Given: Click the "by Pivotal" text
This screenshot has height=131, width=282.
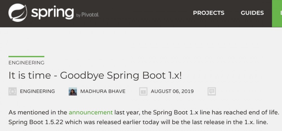Looking at the screenshot, I should 88,15.
